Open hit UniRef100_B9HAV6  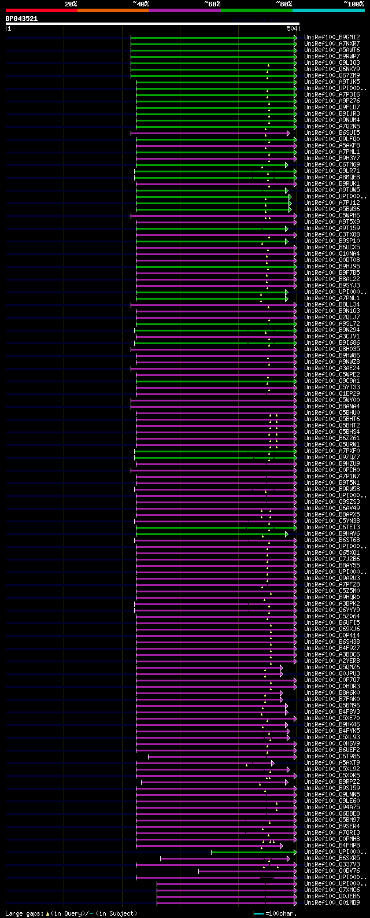[332, 533]
